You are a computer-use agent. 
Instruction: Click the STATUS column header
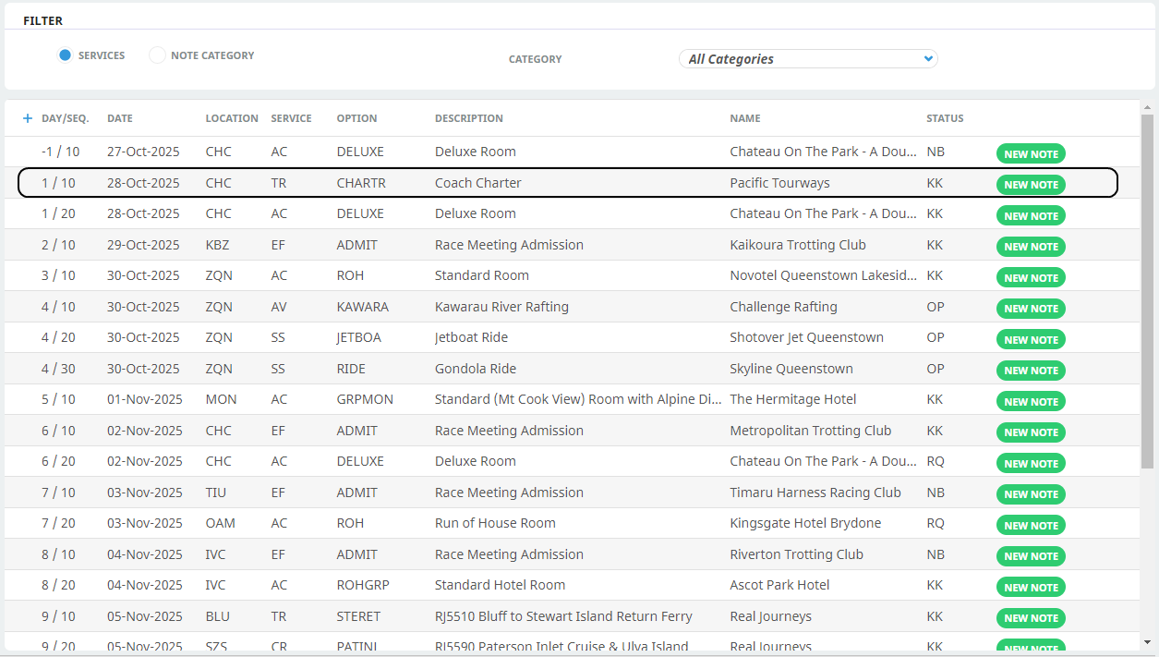click(945, 118)
